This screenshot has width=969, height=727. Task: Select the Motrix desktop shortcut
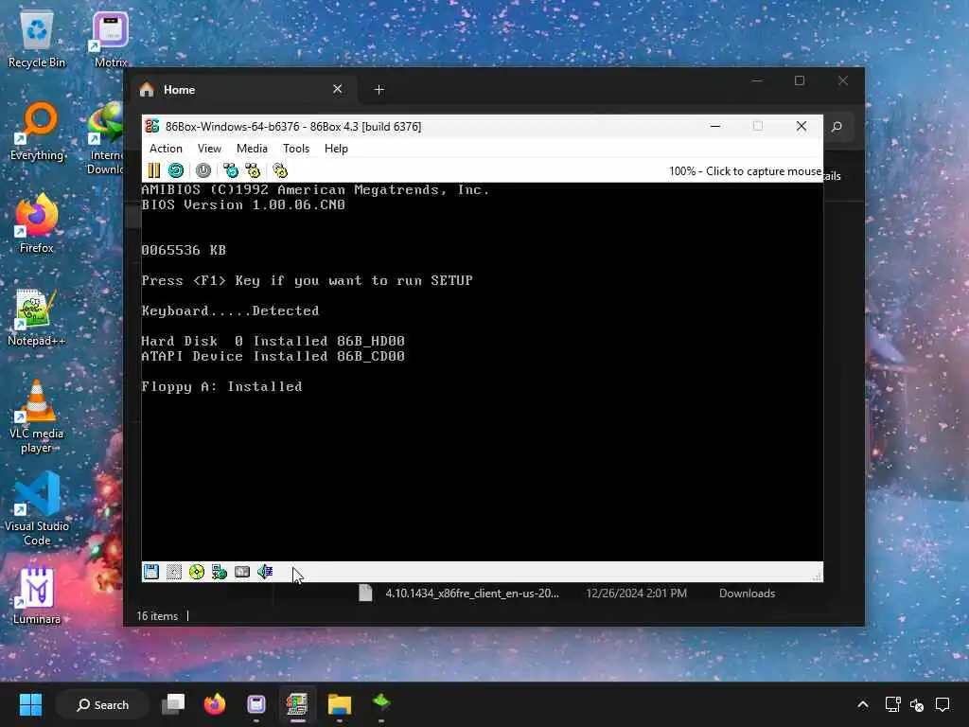pyautogui.click(x=111, y=40)
